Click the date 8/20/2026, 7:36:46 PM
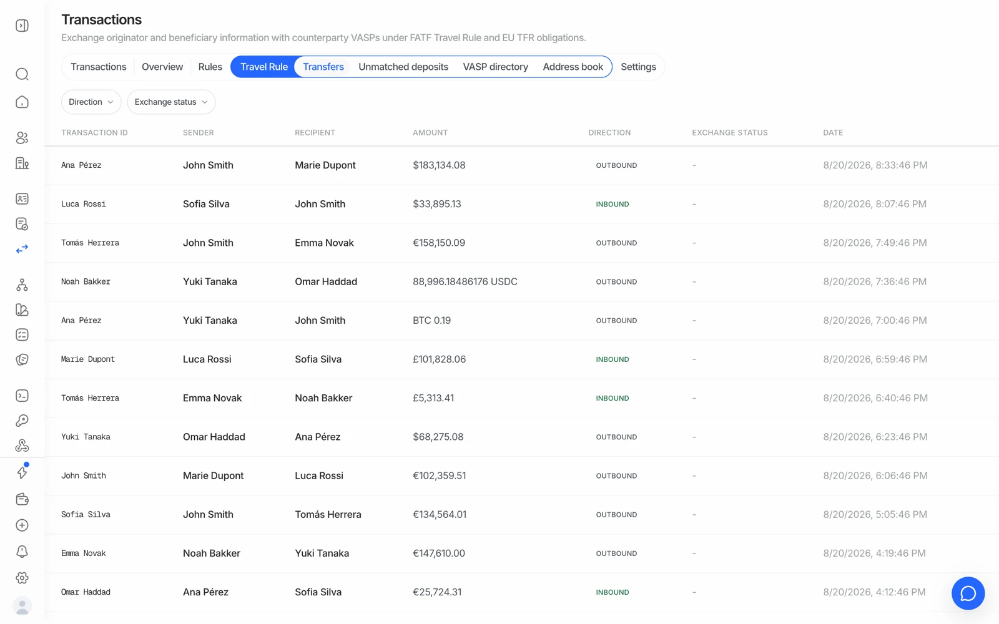This screenshot has width=999, height=624. pos(874,281)
